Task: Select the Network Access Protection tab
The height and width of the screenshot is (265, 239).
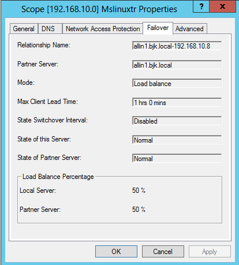Action: (x=103, y=29)
